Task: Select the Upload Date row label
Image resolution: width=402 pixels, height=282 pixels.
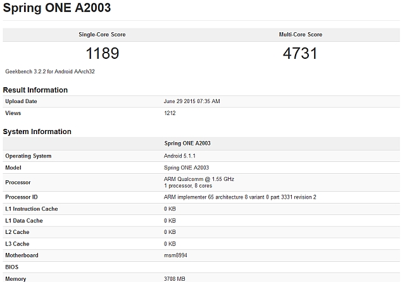Action: click(x=21, y=101)
